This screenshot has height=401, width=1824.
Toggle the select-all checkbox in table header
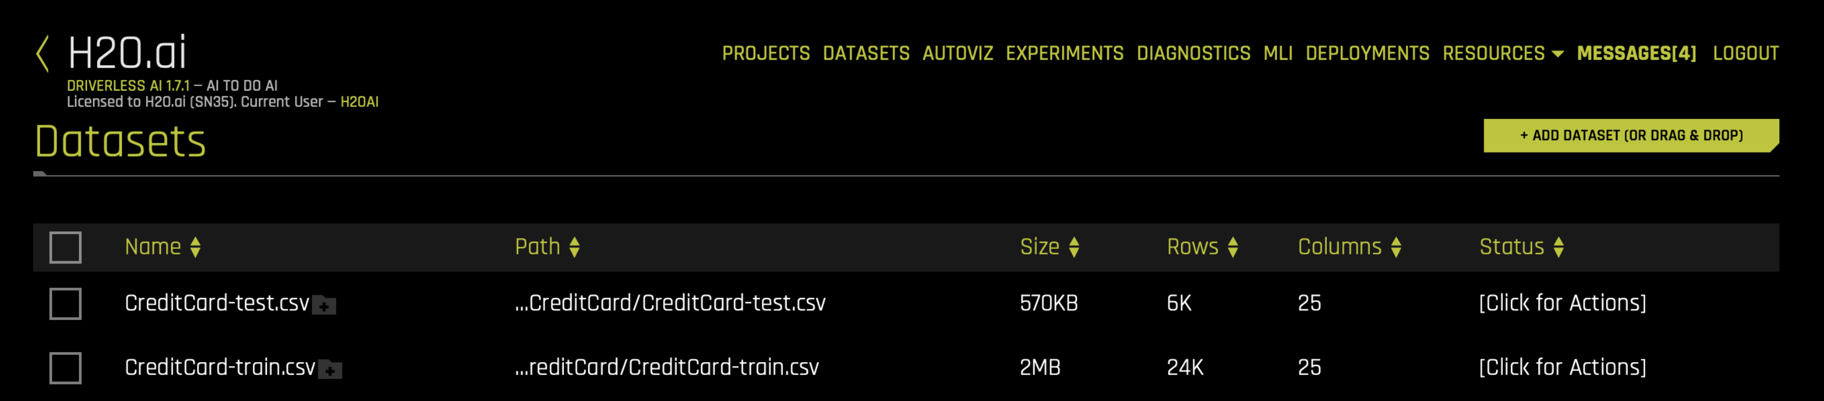tap(66, 247)
